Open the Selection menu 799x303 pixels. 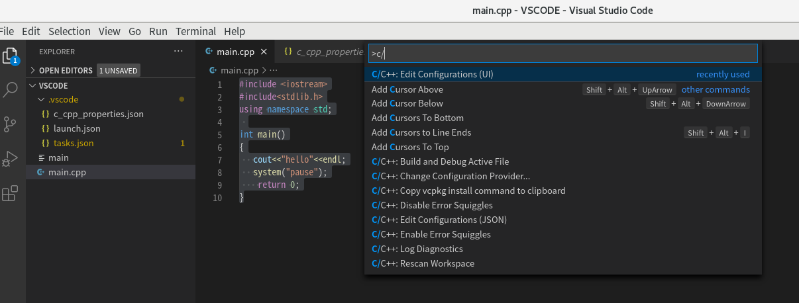(70, 31)
